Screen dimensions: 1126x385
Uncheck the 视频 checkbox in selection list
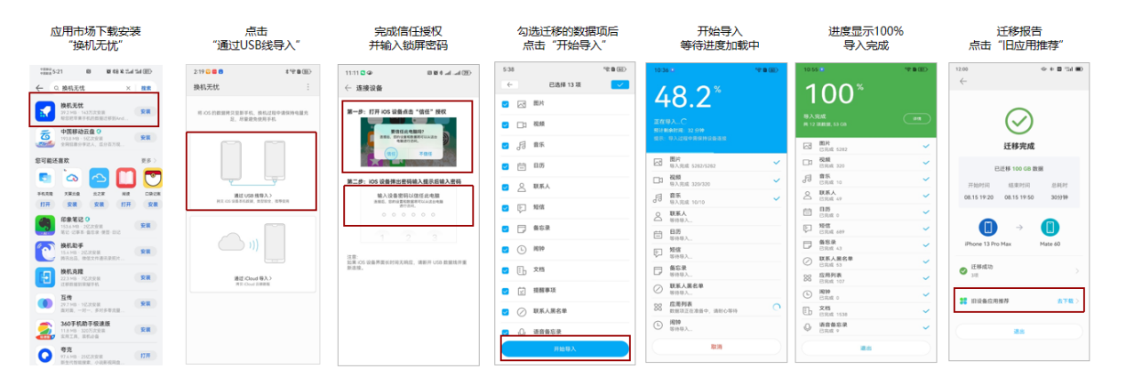506,124
